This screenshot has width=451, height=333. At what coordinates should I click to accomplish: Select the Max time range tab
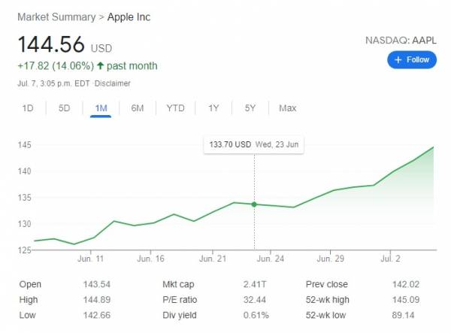(x=287, y=108)
